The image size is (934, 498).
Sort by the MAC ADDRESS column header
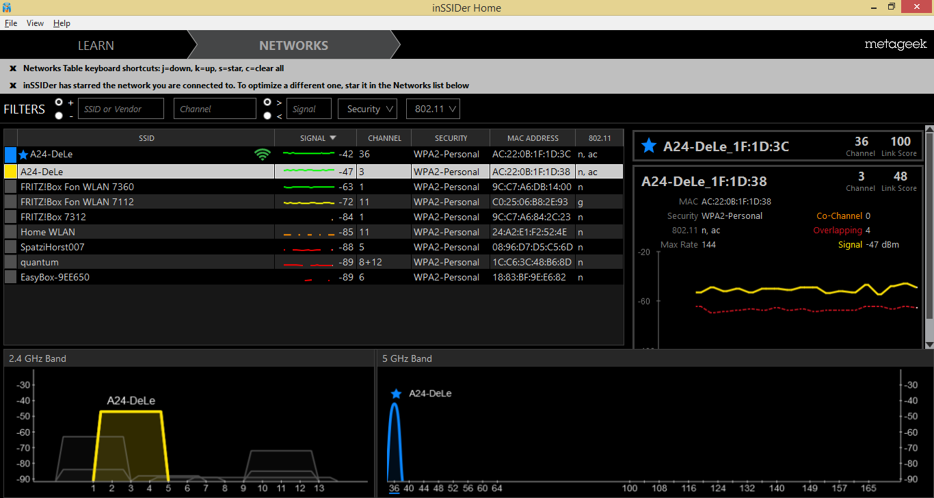pyautogui.click(x=533, y=137)
